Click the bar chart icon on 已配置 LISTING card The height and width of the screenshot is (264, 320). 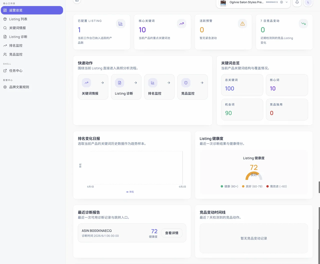[x=120, y=24]
